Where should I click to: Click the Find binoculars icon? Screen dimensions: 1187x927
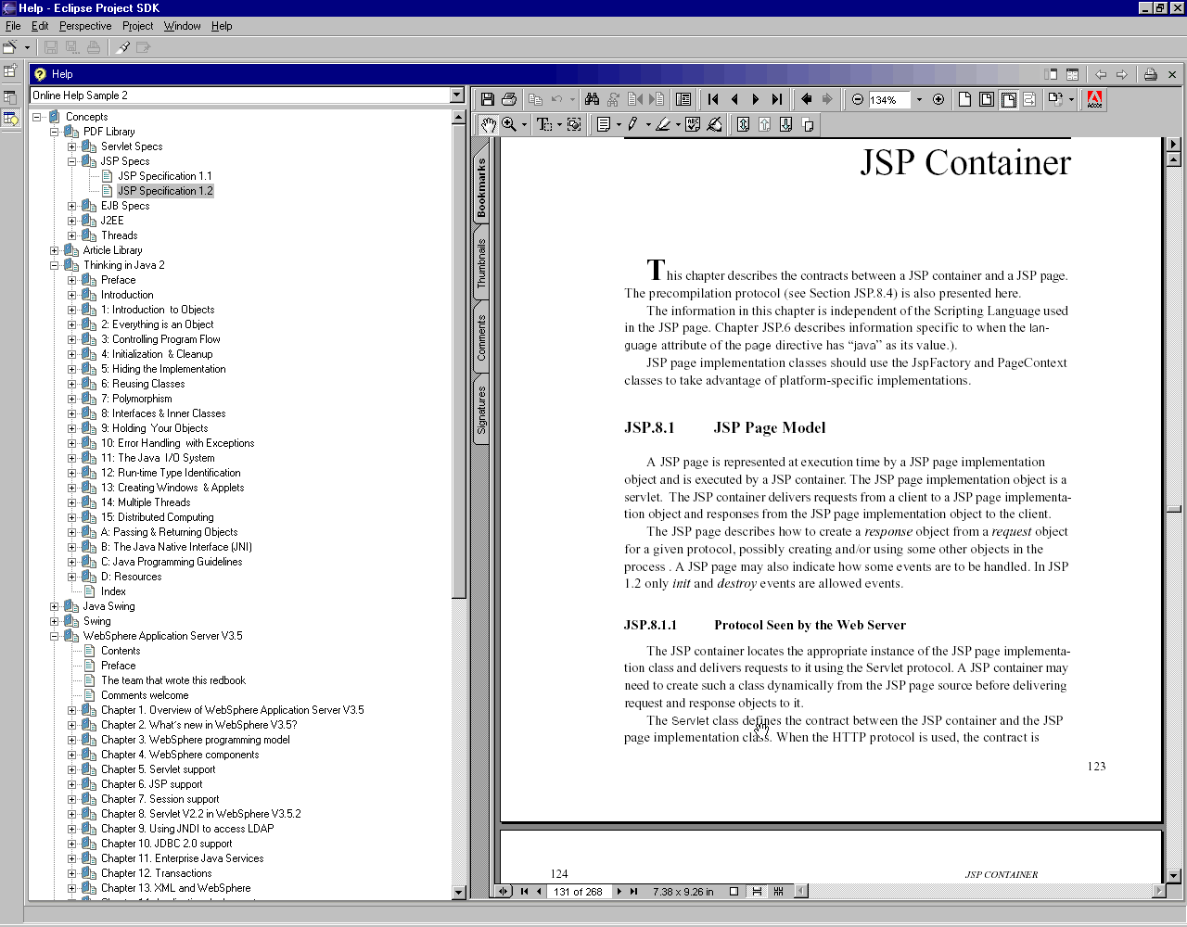[x=592, y=99]
